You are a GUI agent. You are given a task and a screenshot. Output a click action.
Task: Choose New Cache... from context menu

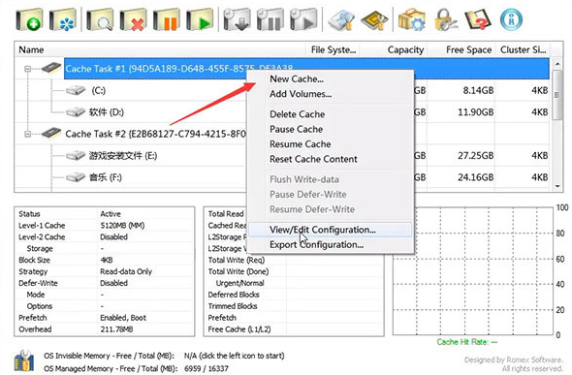click(331, 78)
